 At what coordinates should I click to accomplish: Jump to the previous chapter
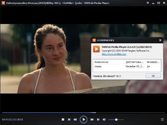[69, 120]
